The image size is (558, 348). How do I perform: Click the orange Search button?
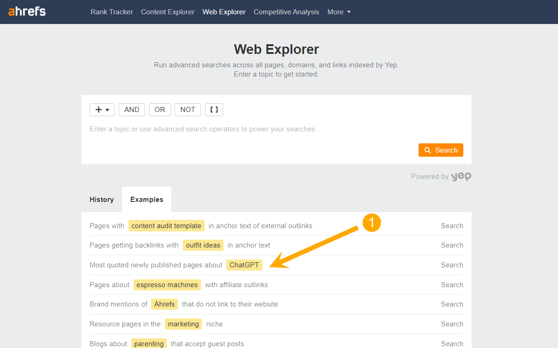[x=441, y=150]
